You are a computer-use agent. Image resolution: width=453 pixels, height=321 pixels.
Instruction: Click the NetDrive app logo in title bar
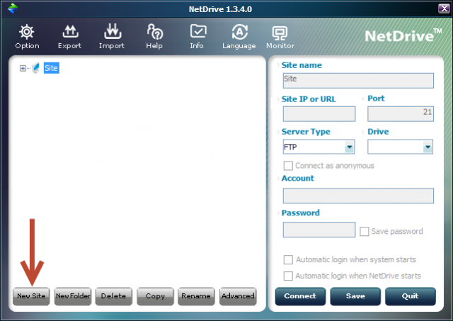[13, 9]
